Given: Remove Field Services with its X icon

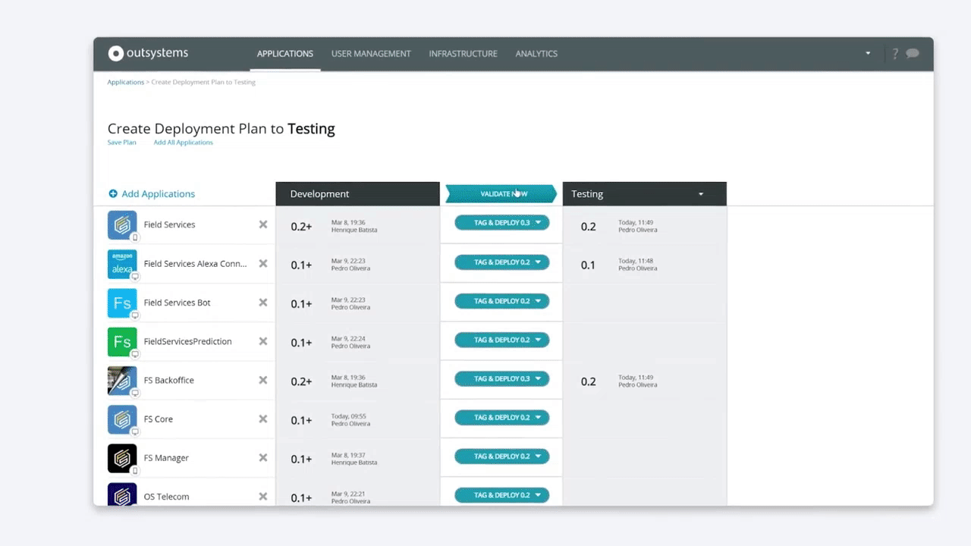Looking at the screenshot, I should [x=263, y=224].
